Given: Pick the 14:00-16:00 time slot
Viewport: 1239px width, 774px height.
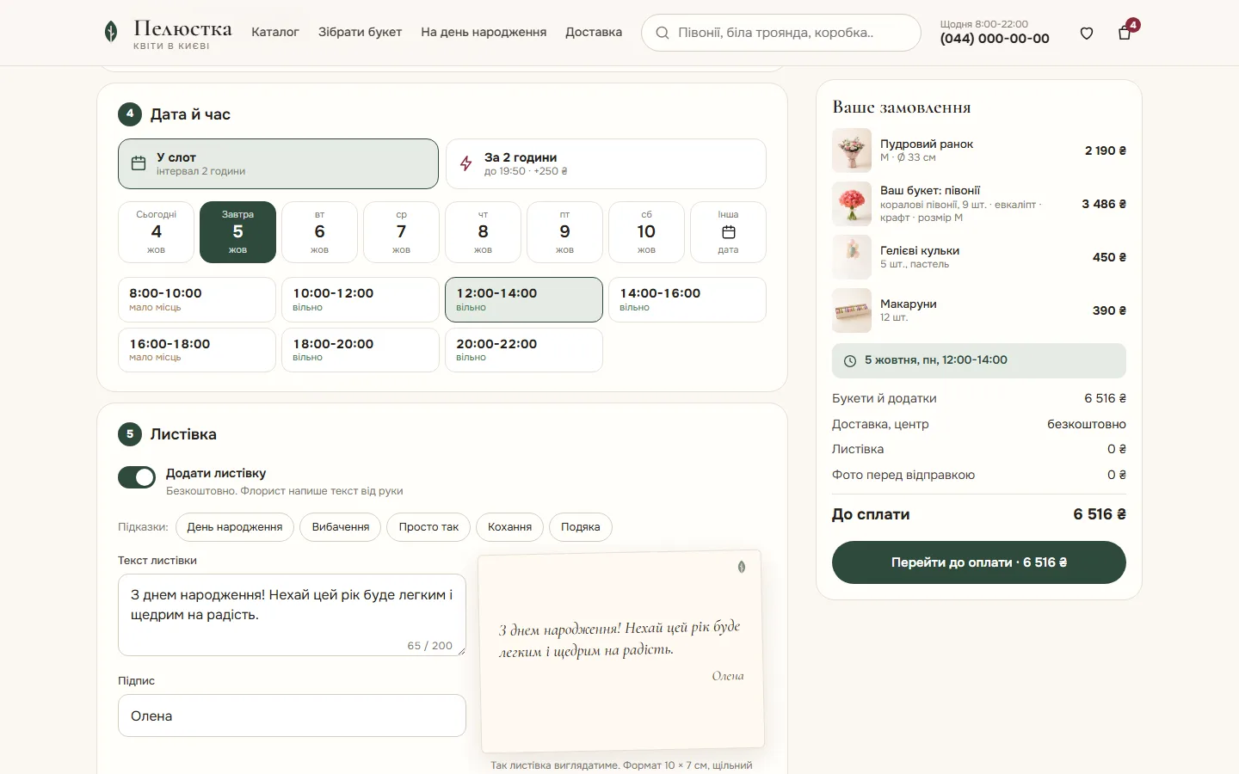Looking at the screenshot, I should [687, 299].
